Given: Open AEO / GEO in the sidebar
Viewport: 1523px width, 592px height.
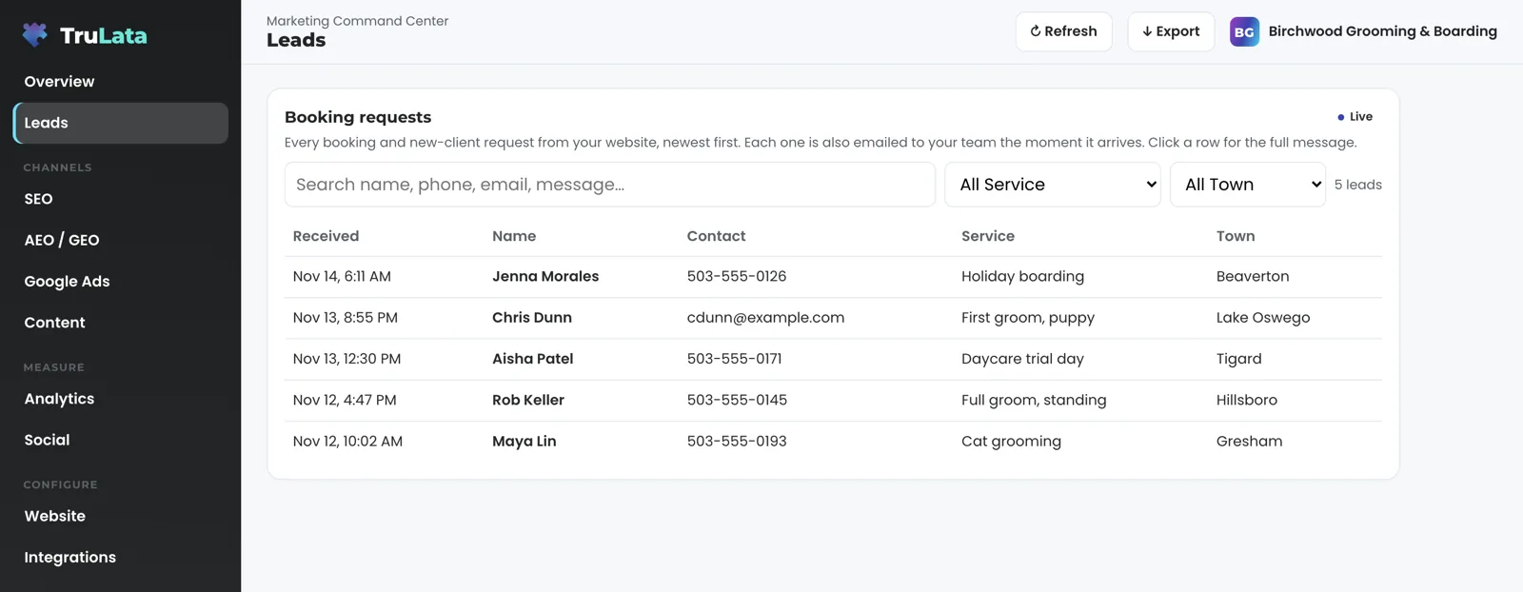Looking at the screenshot, I should (x=120, y=240).
